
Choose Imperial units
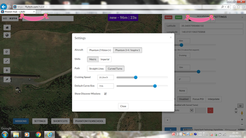[x=105, y=59]
